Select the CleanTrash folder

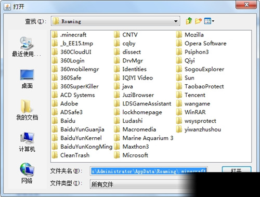pos(71,155)
